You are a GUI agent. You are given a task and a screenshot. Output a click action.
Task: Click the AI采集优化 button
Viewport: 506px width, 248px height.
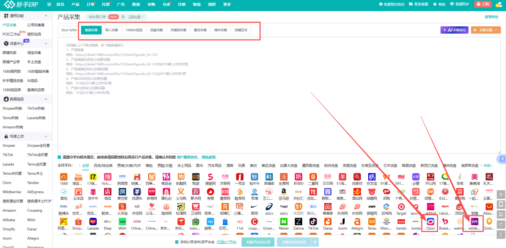click(454, 30)
